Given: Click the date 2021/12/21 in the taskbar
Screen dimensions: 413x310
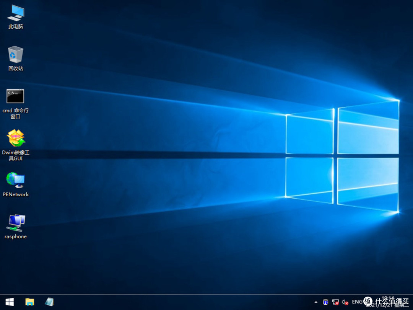Looking at the screenshot, I should (386, 304).
